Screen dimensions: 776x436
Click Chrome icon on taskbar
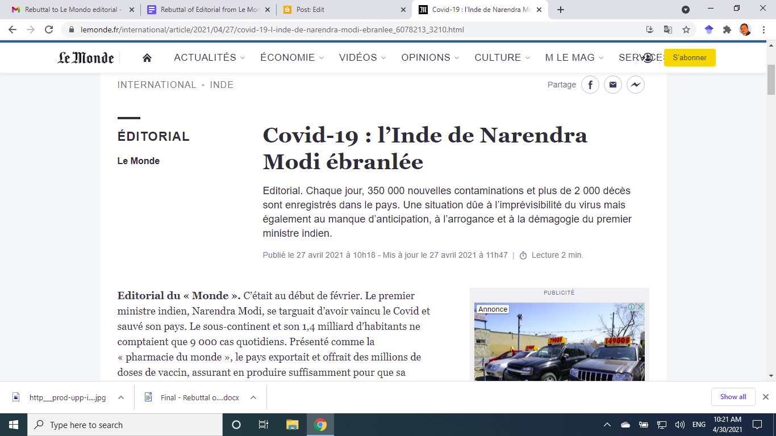tap(320, 425)
